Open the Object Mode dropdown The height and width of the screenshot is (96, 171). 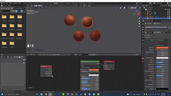click(x=32, y=8)
